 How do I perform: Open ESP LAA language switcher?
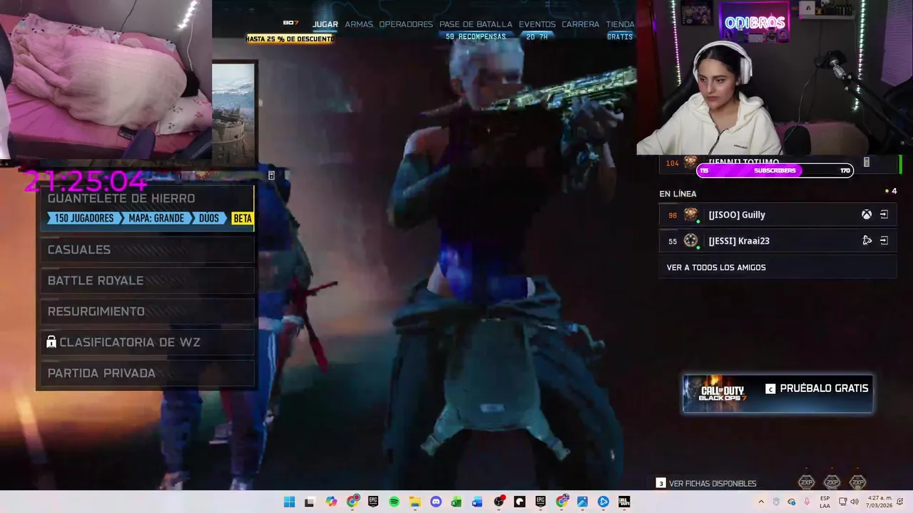pos(825,502)
